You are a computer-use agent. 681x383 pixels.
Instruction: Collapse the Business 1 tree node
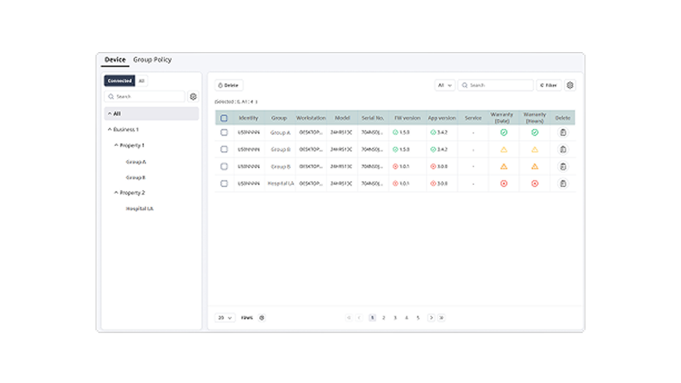110,129
